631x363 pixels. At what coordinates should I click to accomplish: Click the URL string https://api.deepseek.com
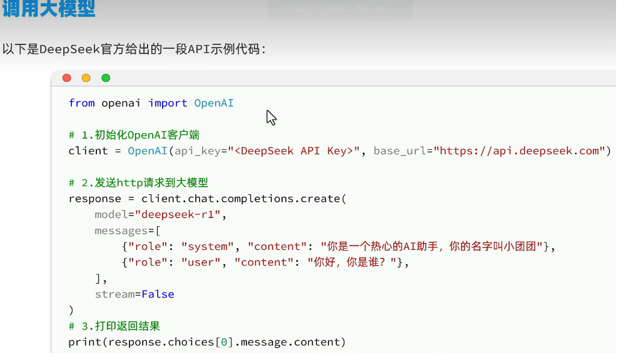tap(519, 151)
